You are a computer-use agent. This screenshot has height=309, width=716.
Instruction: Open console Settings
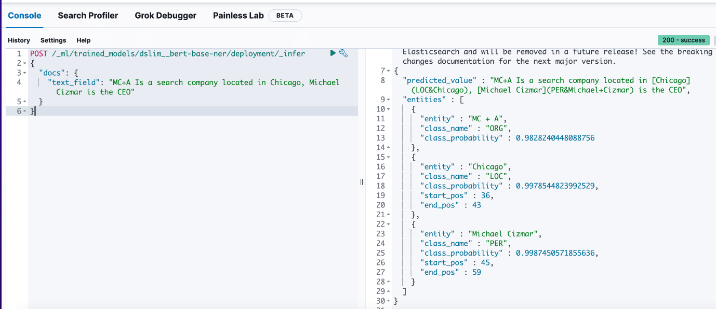pyautogui.click(x=53, y=40)
